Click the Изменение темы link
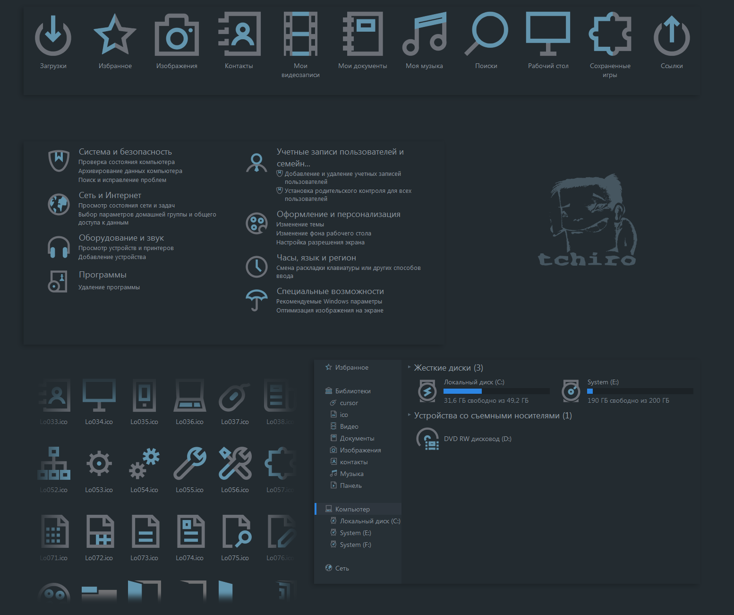This screenshot has height=615, width=734. (300, 225)
